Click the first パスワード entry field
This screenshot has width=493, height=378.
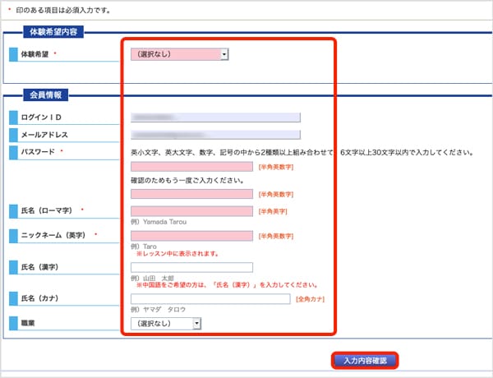click(x=192, y=167)
